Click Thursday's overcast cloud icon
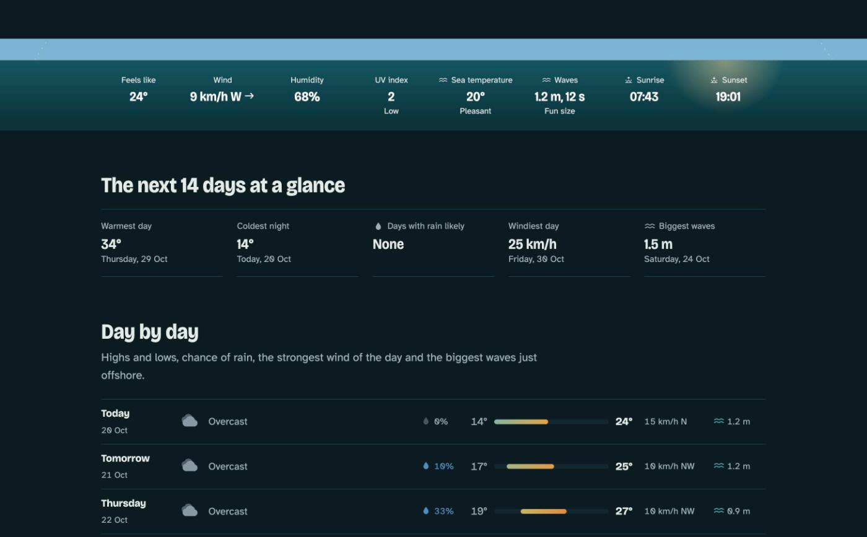This screenshot has width=867, height=537. click(x=190, y=511)
